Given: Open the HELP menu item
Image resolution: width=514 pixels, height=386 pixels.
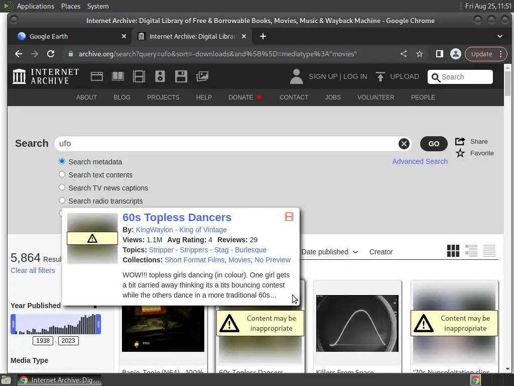Looking at the screenshot, I should (x=204, y=98).
